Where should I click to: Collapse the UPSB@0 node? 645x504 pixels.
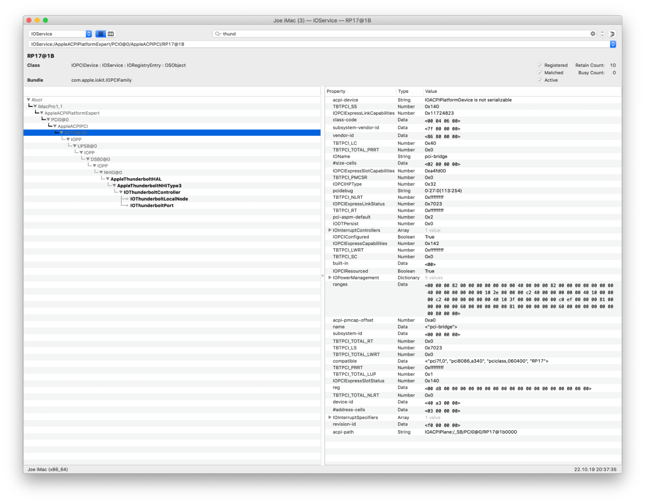(75, 146)
